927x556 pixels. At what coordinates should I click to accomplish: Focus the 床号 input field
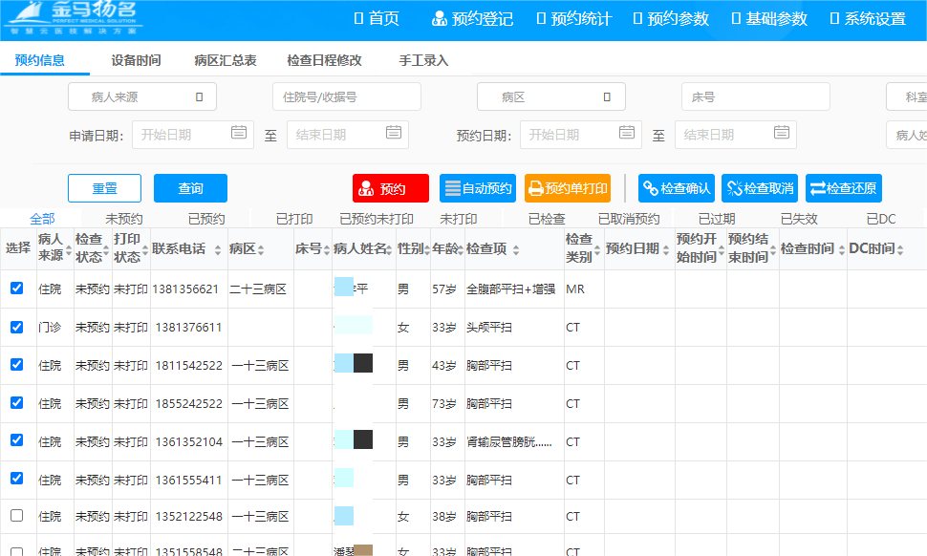[756, 96]
